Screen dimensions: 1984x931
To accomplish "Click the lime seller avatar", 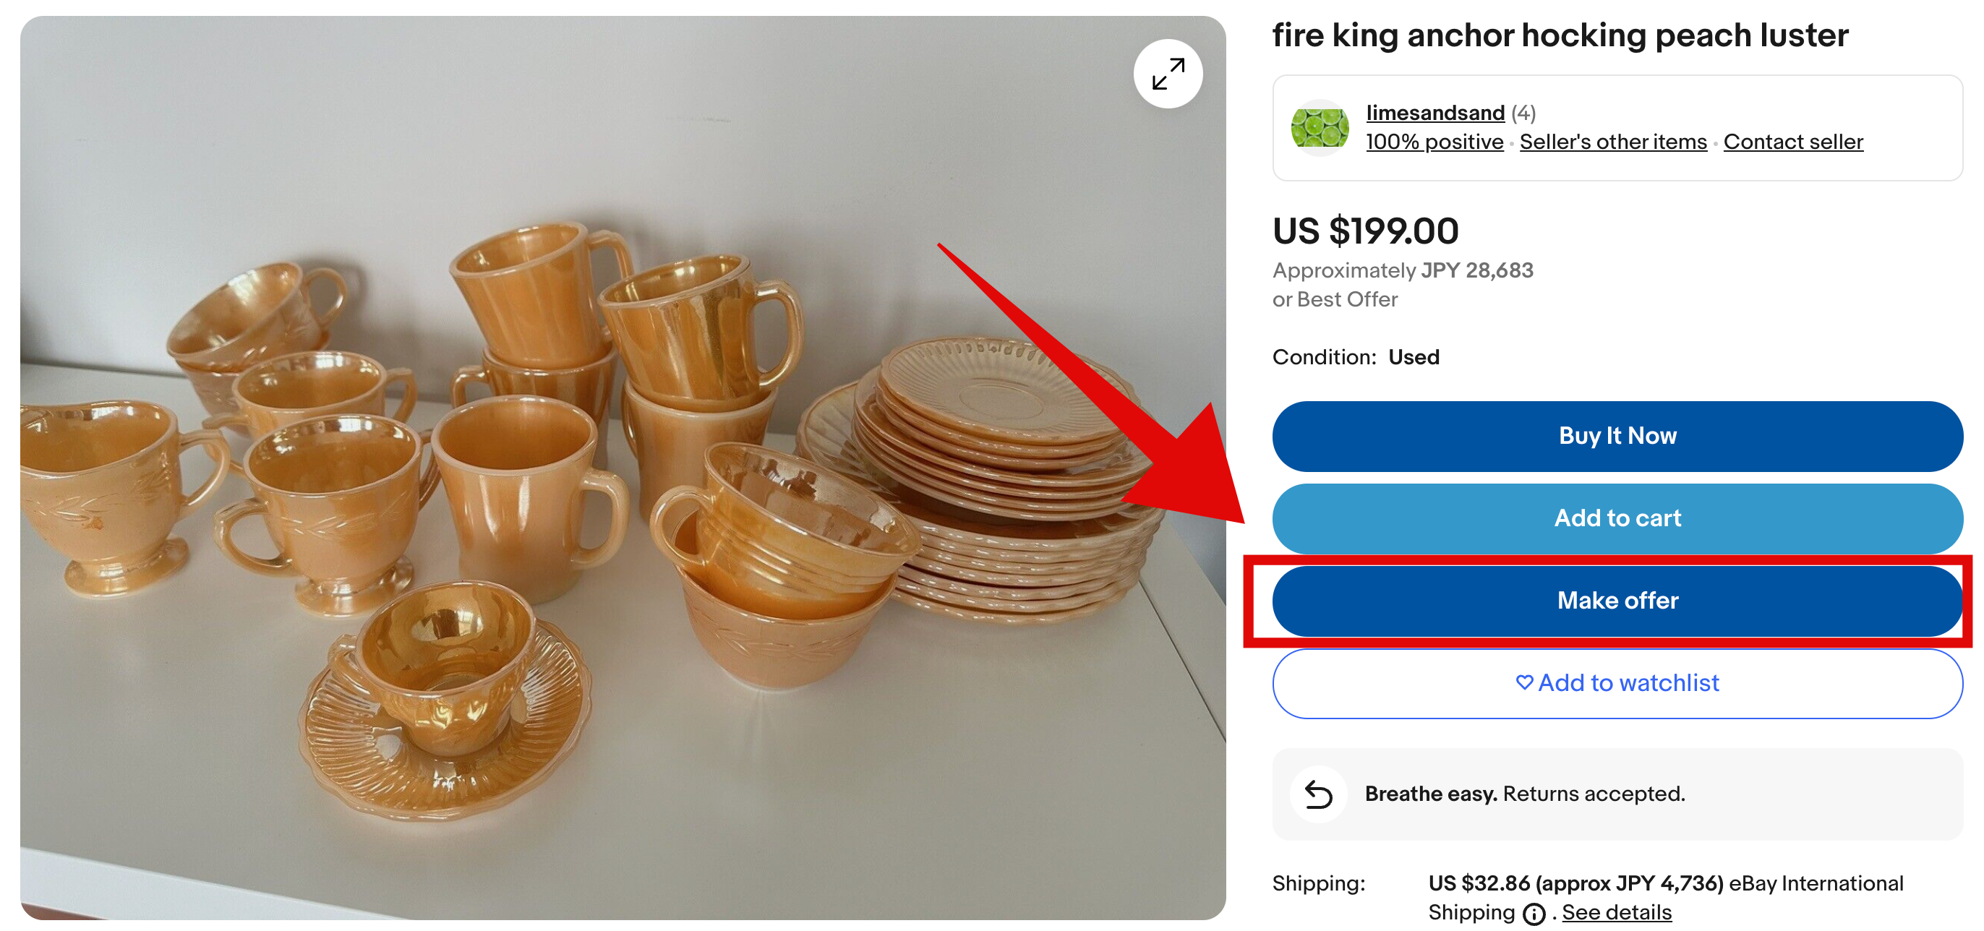I will [1320, 128].
